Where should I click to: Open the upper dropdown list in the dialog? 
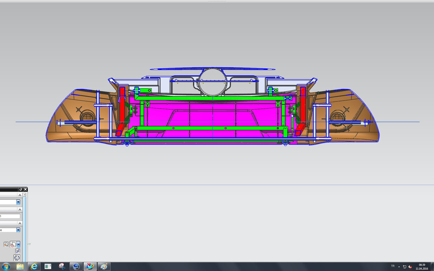point(18,202)
